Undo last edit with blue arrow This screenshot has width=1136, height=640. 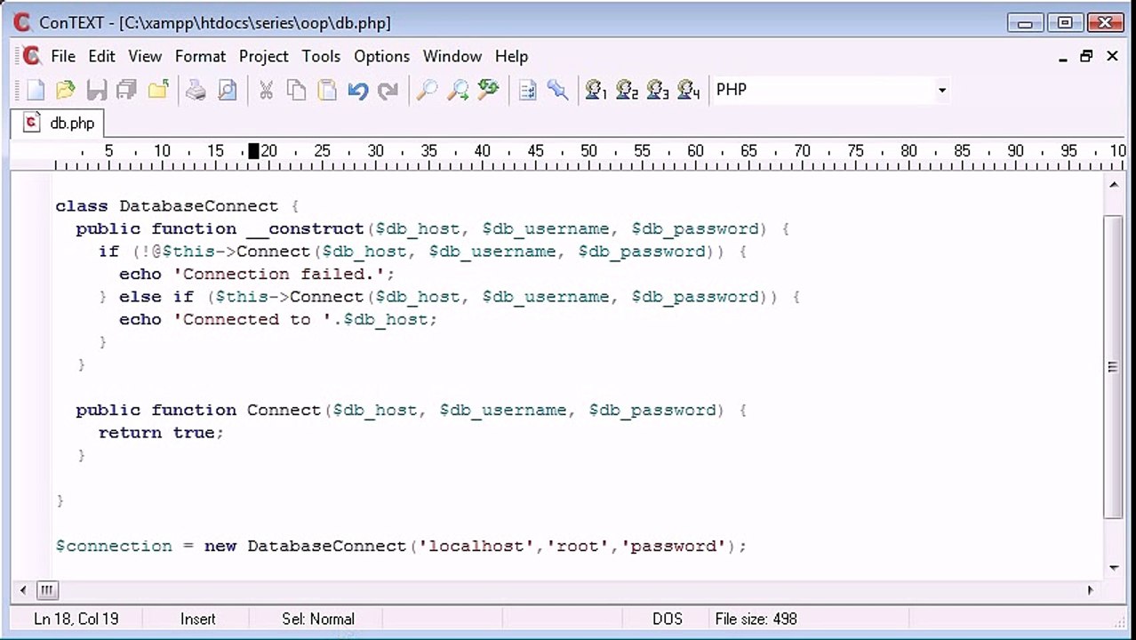(357, 90)
